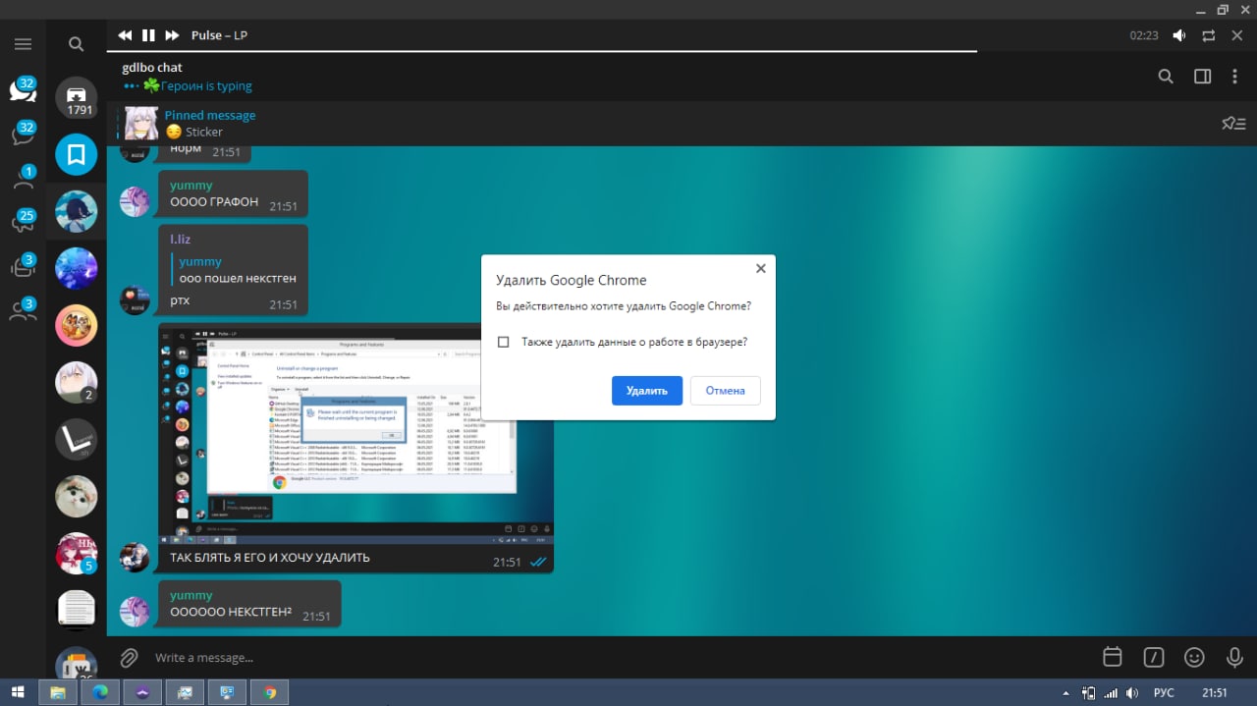This screenshot has height=706, width=1257.
Task: Open l.liz avatar beside ртх message
Action: point(135,300)
